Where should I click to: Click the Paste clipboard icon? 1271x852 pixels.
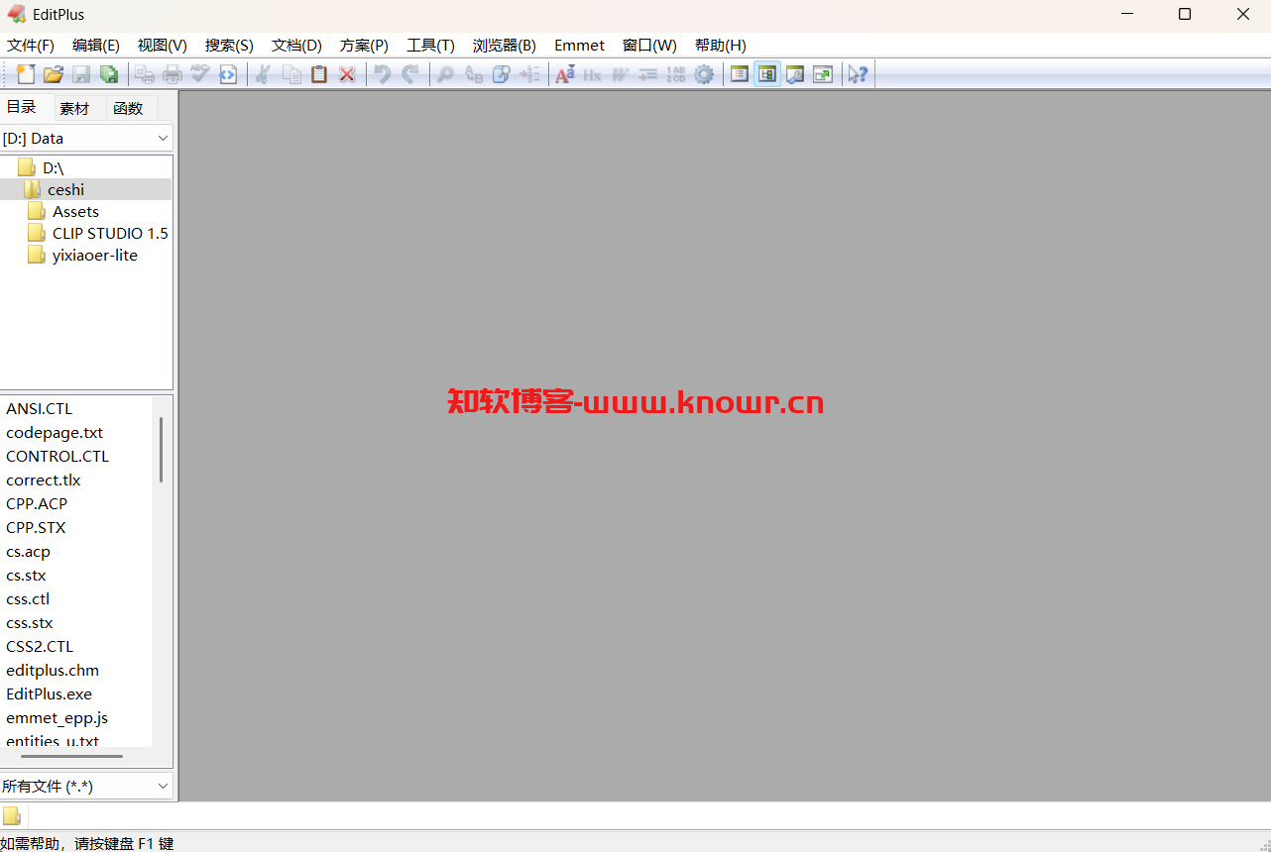coord(319,74)
